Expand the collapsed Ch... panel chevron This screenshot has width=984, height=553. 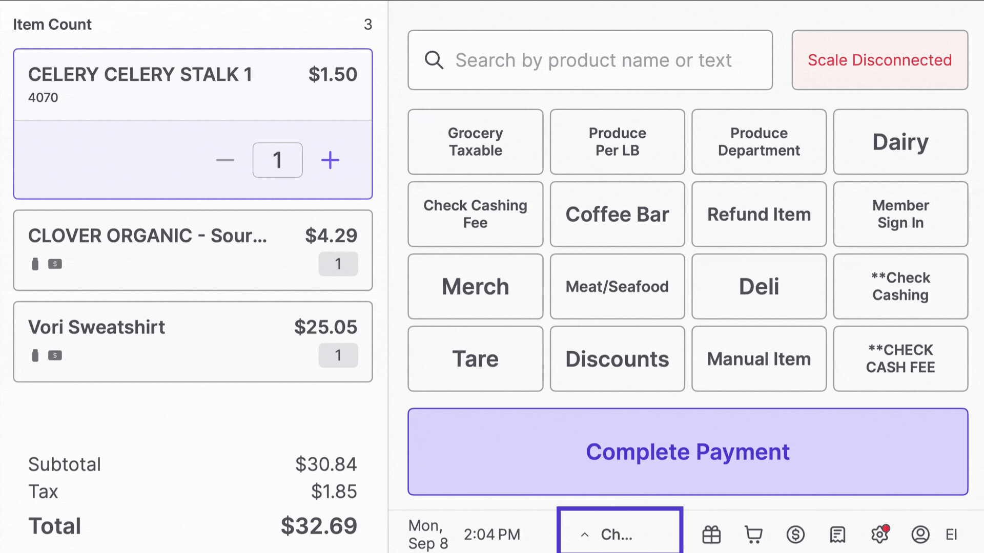coord(585,534)
